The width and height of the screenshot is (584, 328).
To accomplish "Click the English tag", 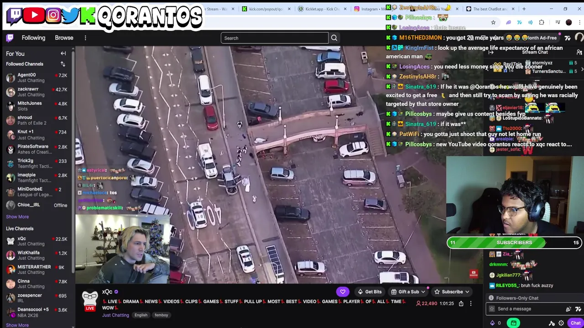I will click(141, 315).
